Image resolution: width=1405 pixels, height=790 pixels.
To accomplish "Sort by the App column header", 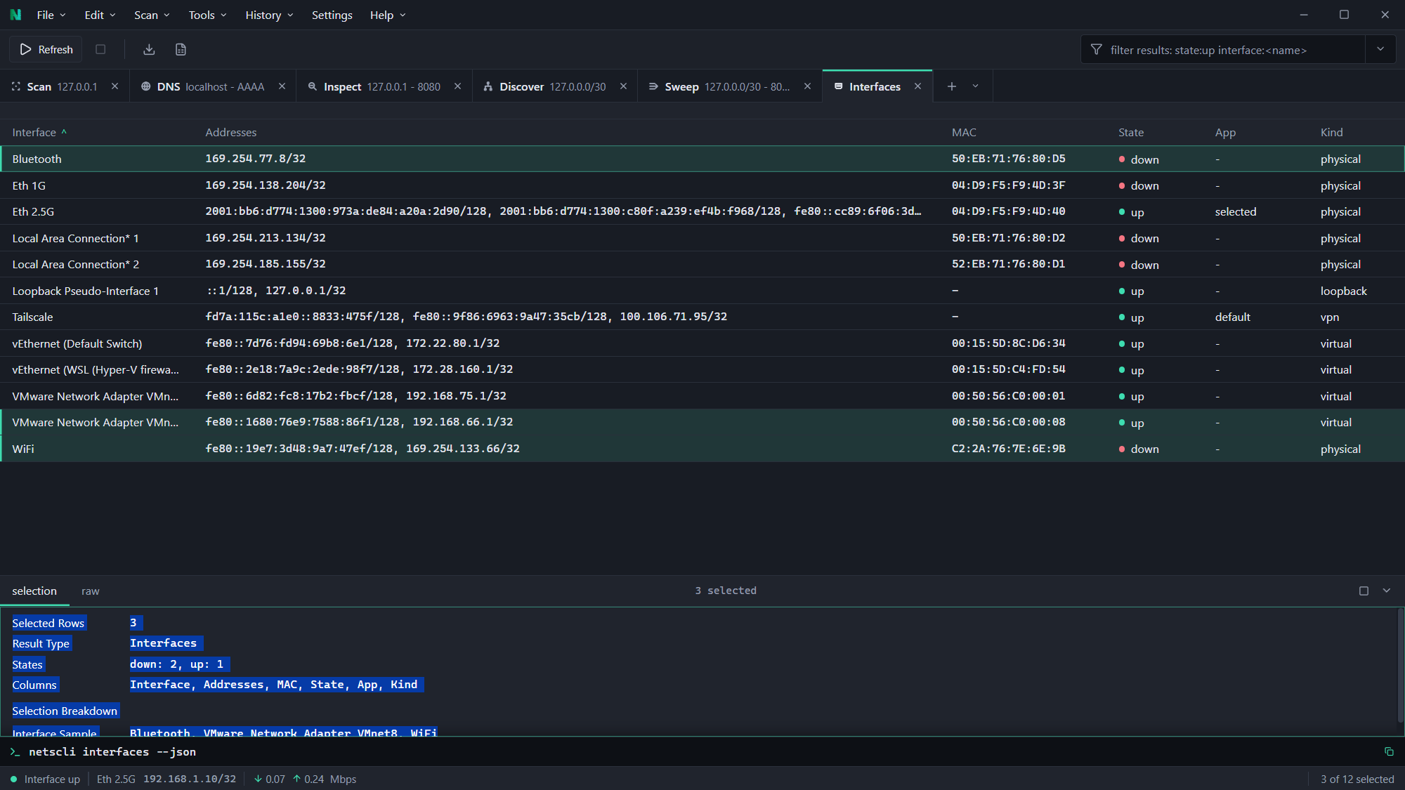I will point(1225,132).
